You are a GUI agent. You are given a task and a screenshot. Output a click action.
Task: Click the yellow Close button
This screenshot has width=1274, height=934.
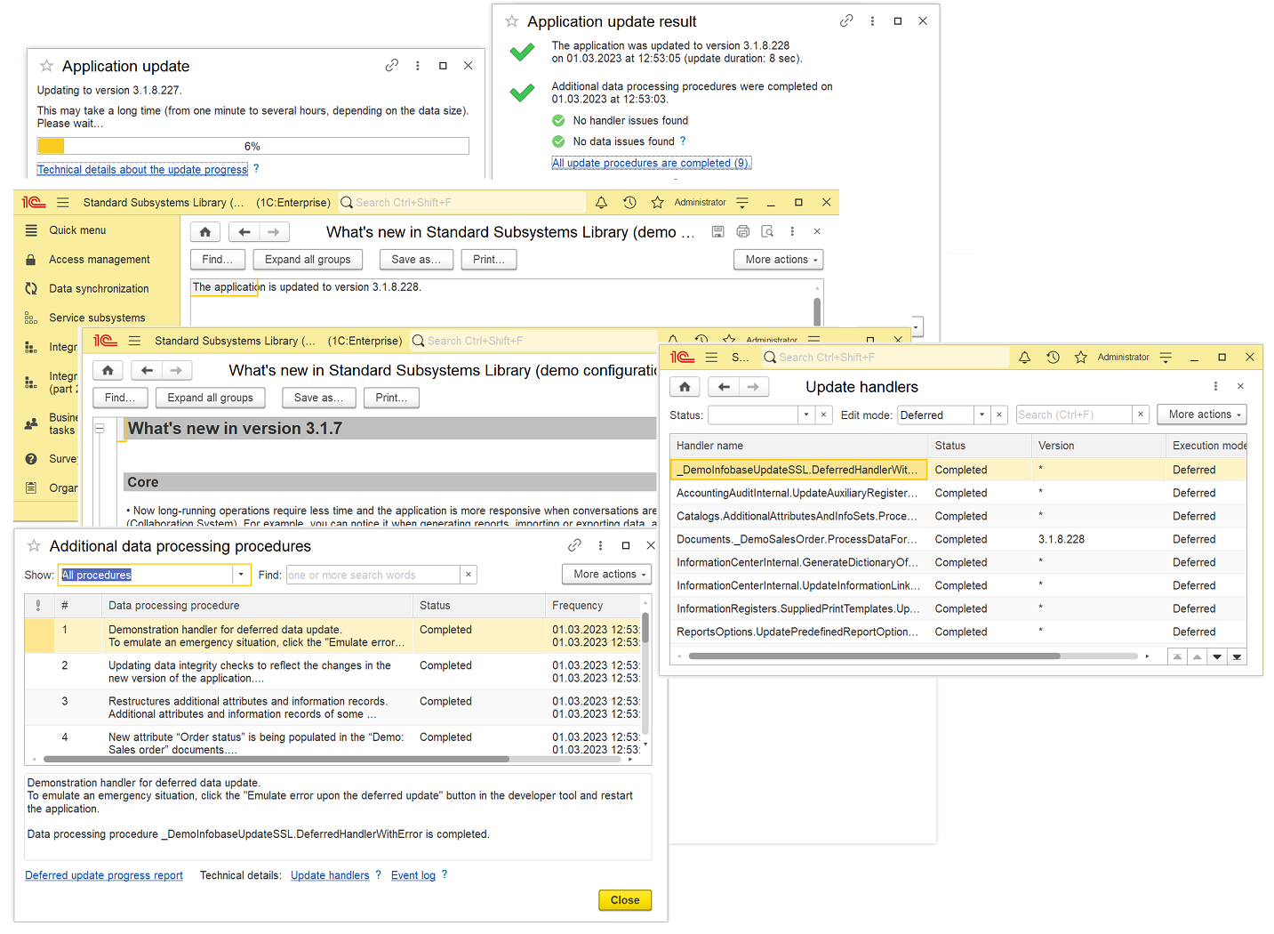(625, 900)
